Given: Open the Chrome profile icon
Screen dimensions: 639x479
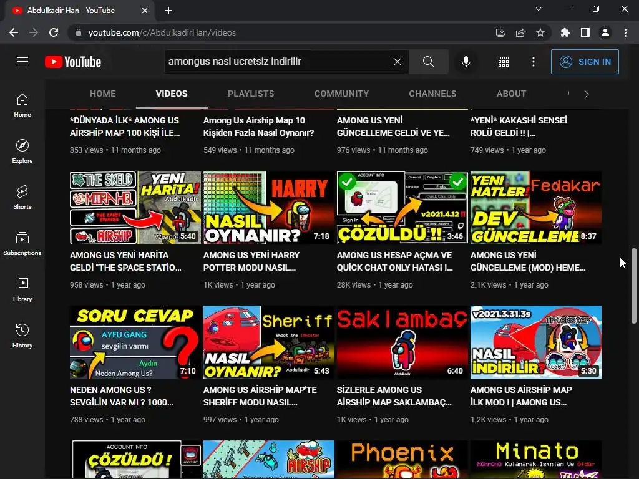Looking at the screenshot, I should click(x=605, y=32).
